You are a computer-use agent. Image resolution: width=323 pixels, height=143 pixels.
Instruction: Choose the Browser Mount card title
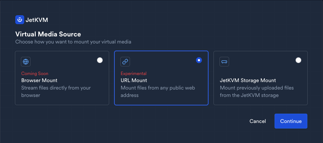[39, 80]
